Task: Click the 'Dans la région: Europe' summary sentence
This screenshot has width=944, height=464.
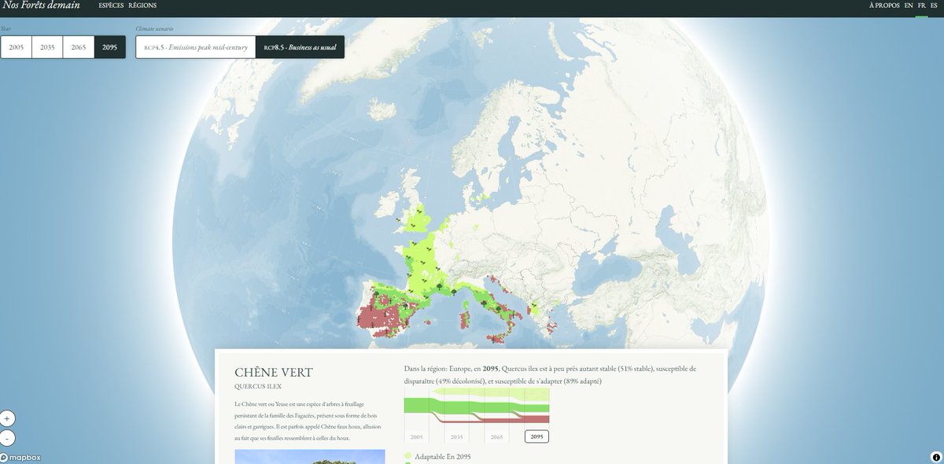Action: point(550,374)
